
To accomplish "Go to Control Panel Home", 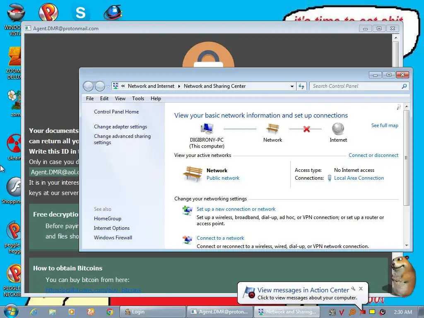I will pyautogui.click(x=116, y=112).
